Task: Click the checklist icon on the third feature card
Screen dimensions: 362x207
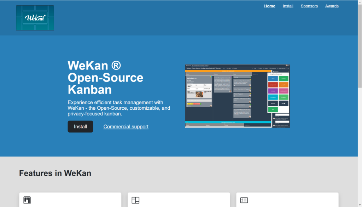Action: click(244, 200)
